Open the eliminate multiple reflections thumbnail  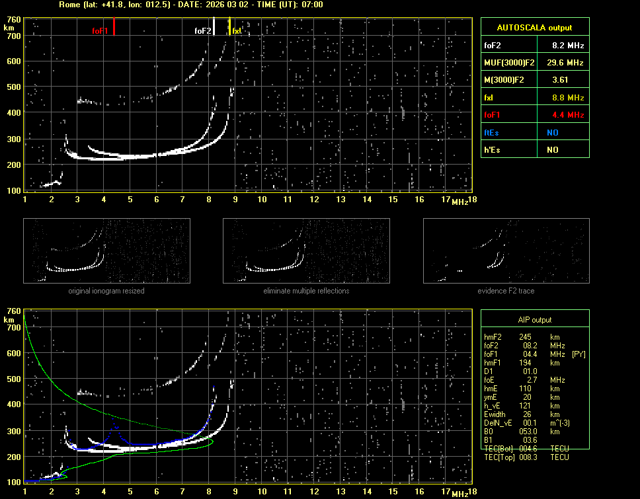click(x=306, y=250)
